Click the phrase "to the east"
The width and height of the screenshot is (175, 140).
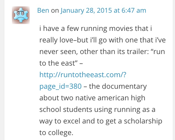pos(57,63)
